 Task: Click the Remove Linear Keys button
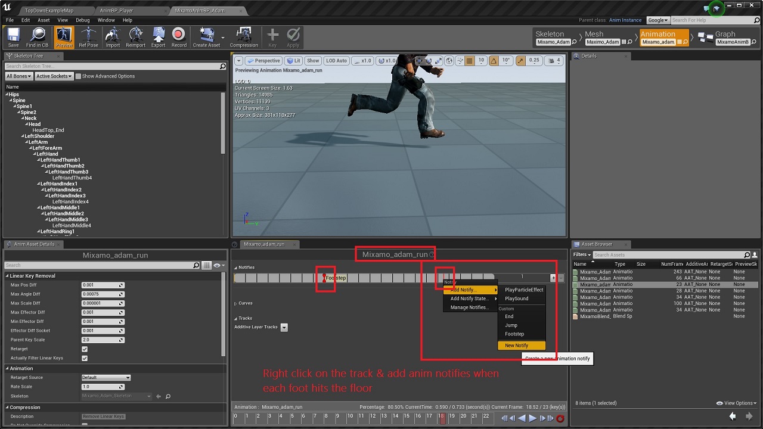point(103,416)
